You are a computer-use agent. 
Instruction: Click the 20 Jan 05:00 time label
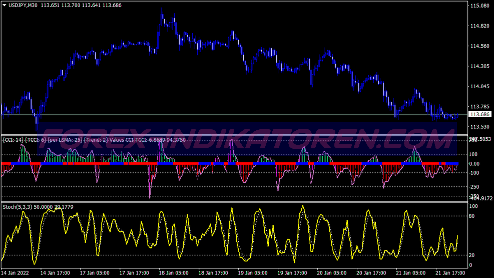tap(332, 273)
